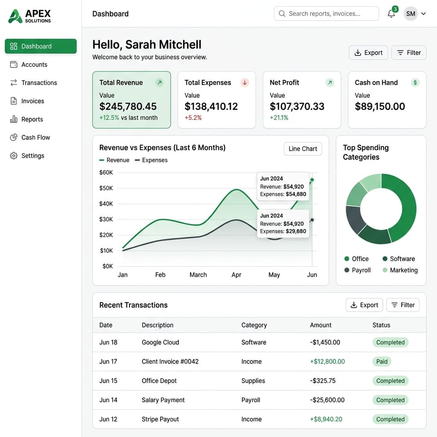Toggle the Revenue series in chart legend
The width and height of the screenshot is (437, 437).
click(114, 160)
